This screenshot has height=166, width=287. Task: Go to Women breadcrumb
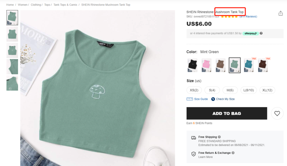click(x=22, y=5)
